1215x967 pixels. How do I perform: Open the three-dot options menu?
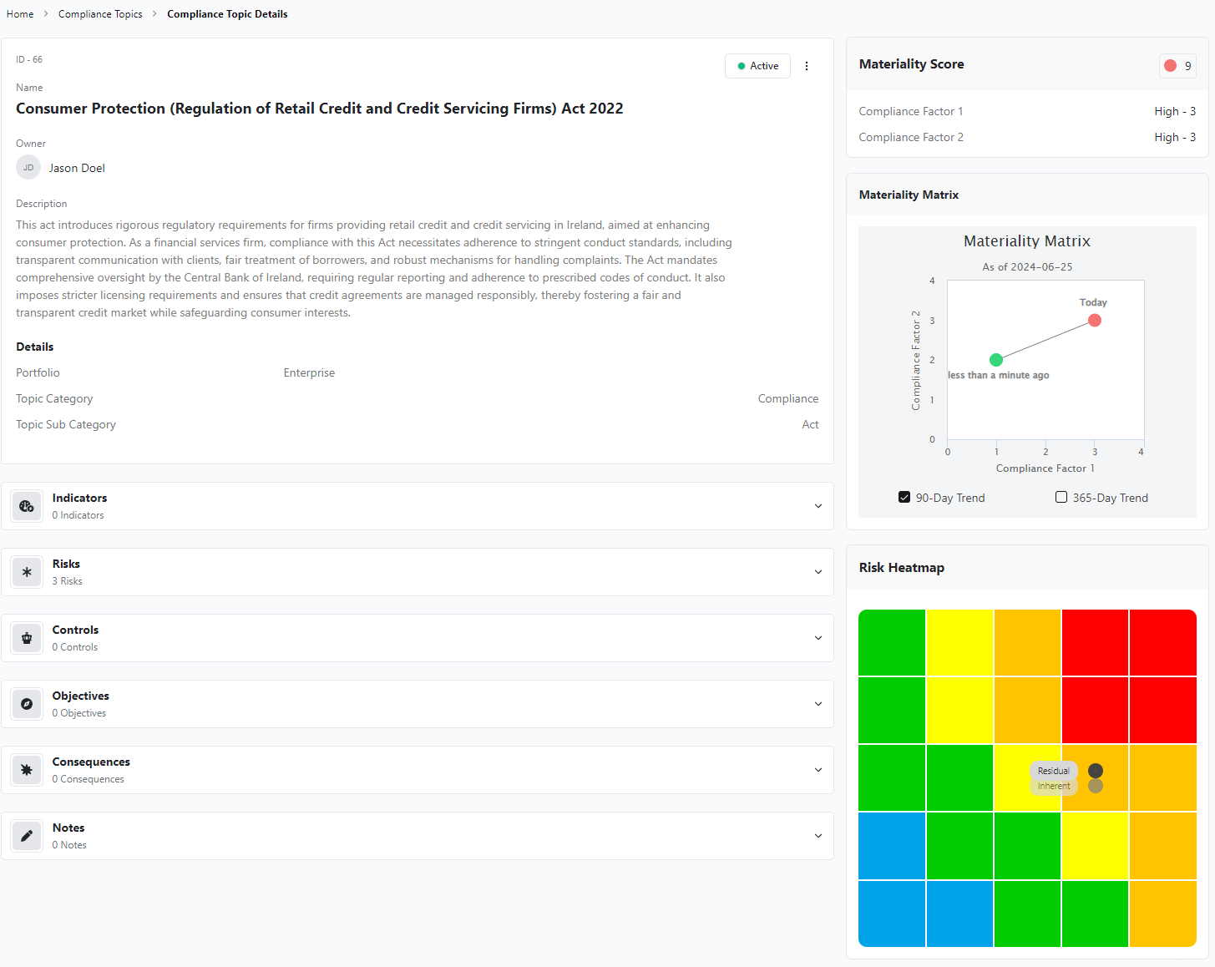point(807,66)
